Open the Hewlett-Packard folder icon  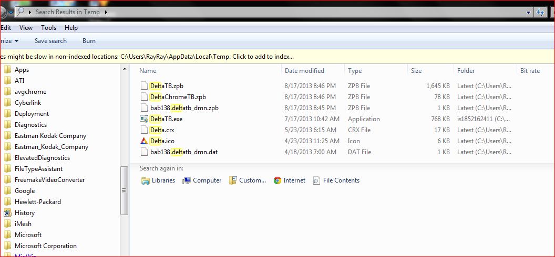[7, 201]
